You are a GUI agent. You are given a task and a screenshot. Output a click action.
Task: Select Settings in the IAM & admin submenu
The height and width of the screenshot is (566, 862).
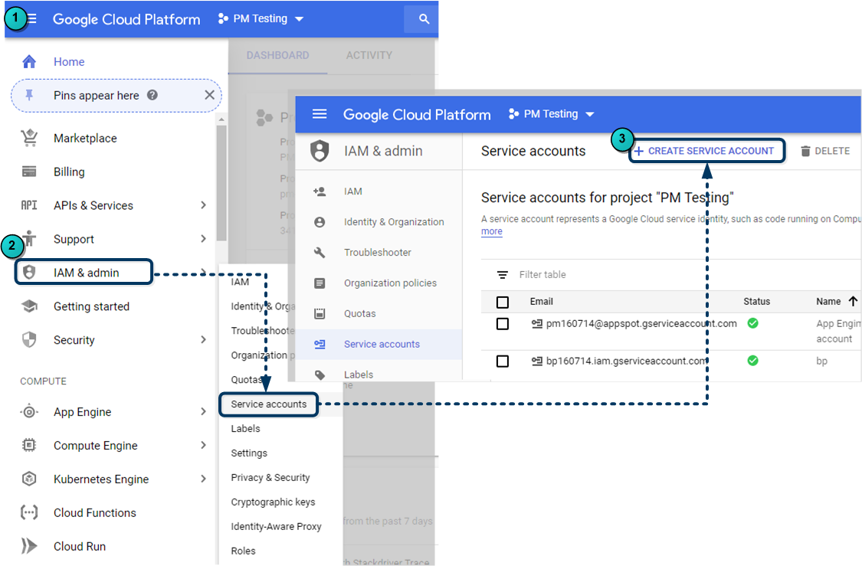[249, 453]
